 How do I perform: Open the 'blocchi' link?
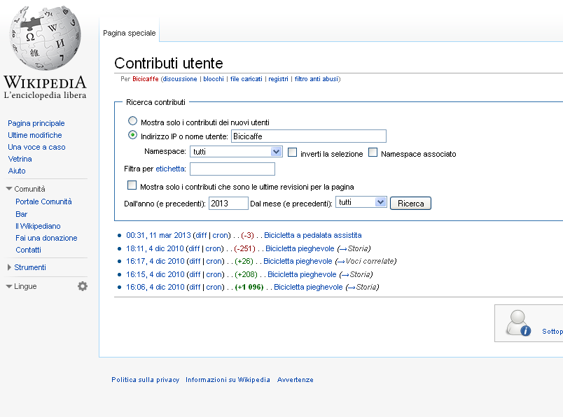[214, 79]
